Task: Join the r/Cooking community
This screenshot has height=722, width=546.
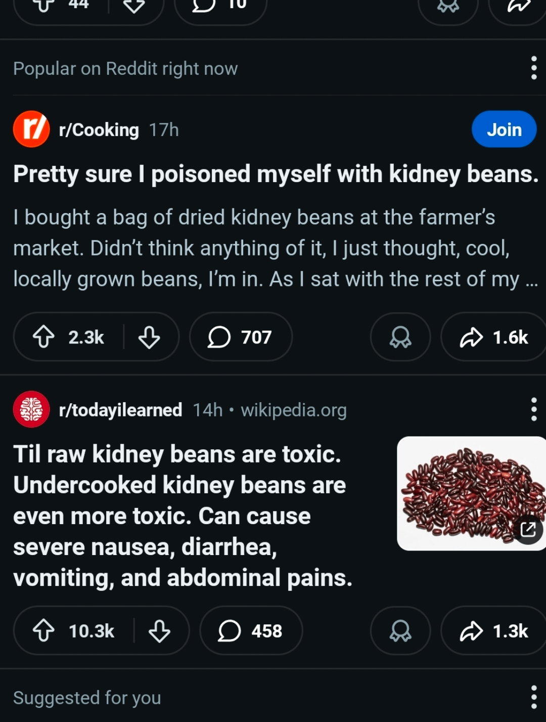Action: [x=504, y=130]
